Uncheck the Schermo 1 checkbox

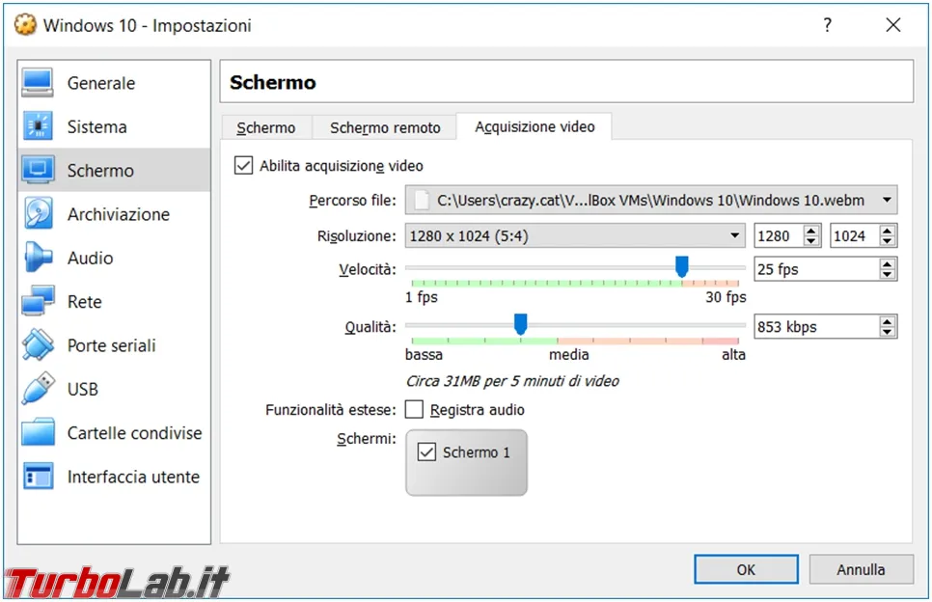tap(426, 452)
